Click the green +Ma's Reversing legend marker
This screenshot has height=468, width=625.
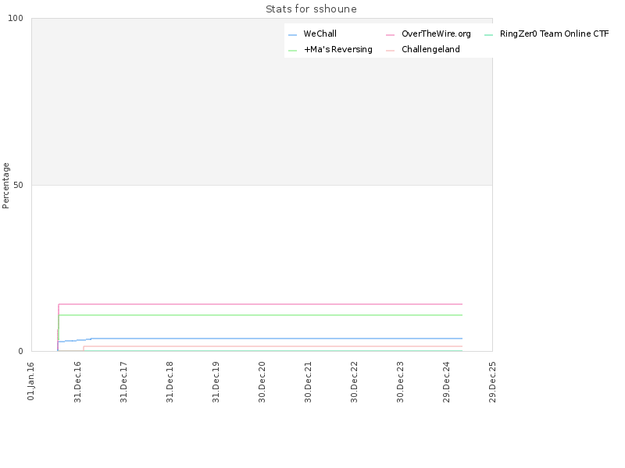[x=292, y=51]
